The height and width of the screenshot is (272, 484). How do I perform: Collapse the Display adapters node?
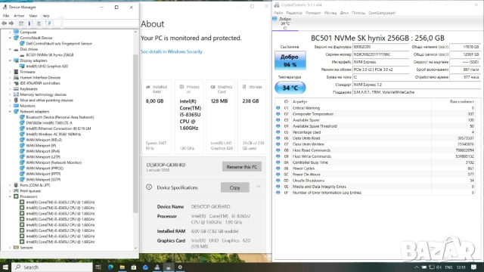[x=10, y=60]
